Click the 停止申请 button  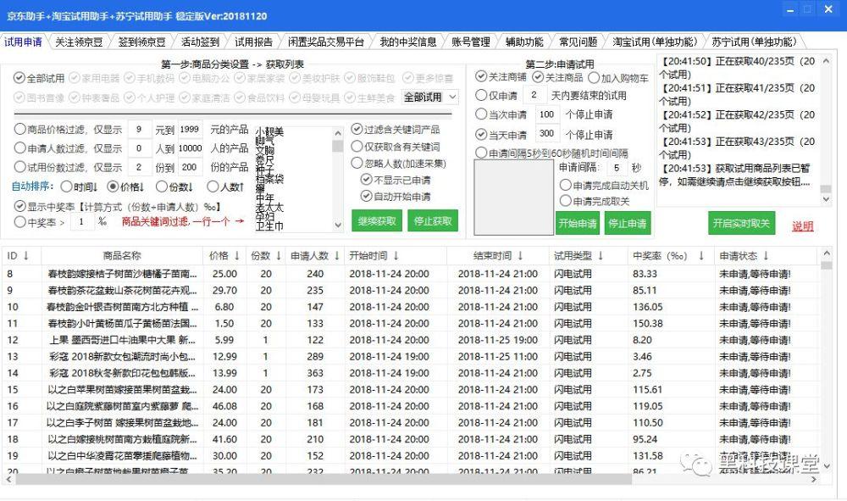627,223
